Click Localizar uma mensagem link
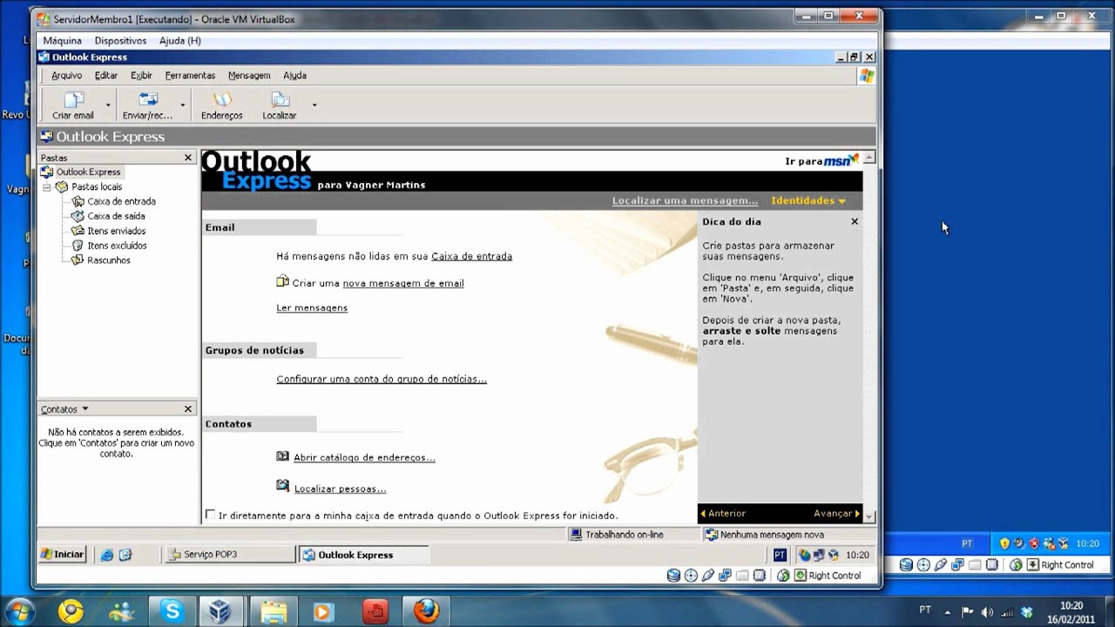 685,201
